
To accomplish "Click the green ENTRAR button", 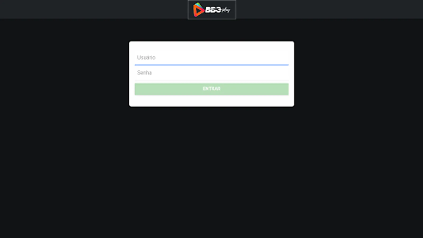I will [212, 89].
